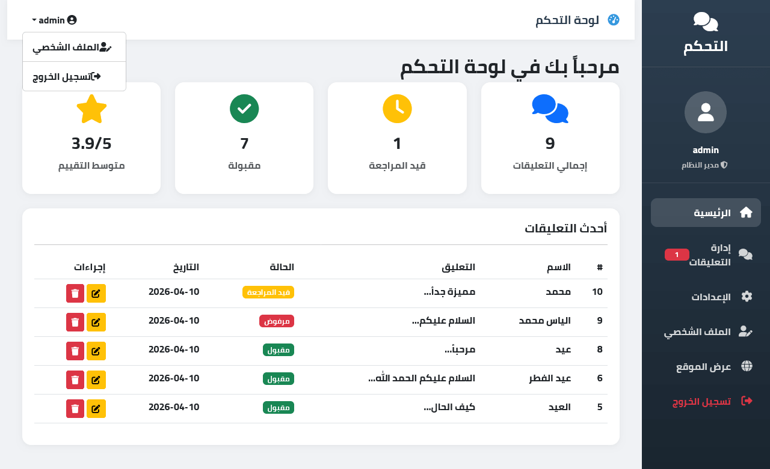Collapse the admin user dropdown
Image resolution: width=770 pixels, height=469 pixels.
click(x=55, y=20)
